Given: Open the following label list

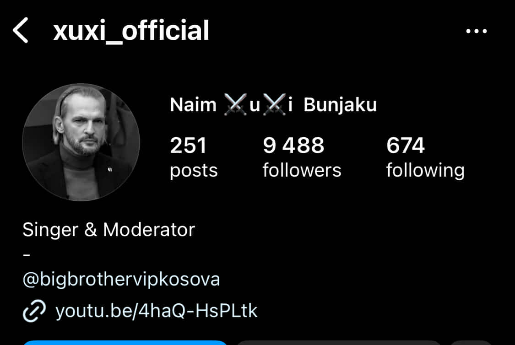Looking at the screenshot, I should pos(425,171).
